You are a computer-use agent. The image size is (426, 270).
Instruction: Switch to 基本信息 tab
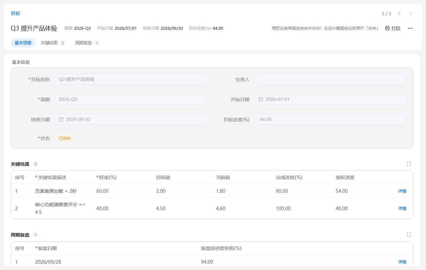(23, 43)
